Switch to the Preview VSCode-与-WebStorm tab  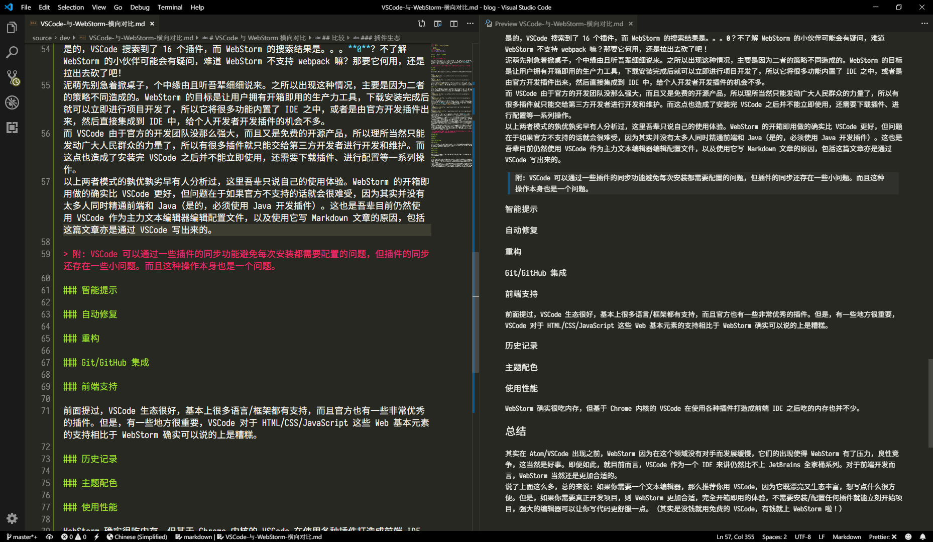pyautogui.click(x=557, y=24)
